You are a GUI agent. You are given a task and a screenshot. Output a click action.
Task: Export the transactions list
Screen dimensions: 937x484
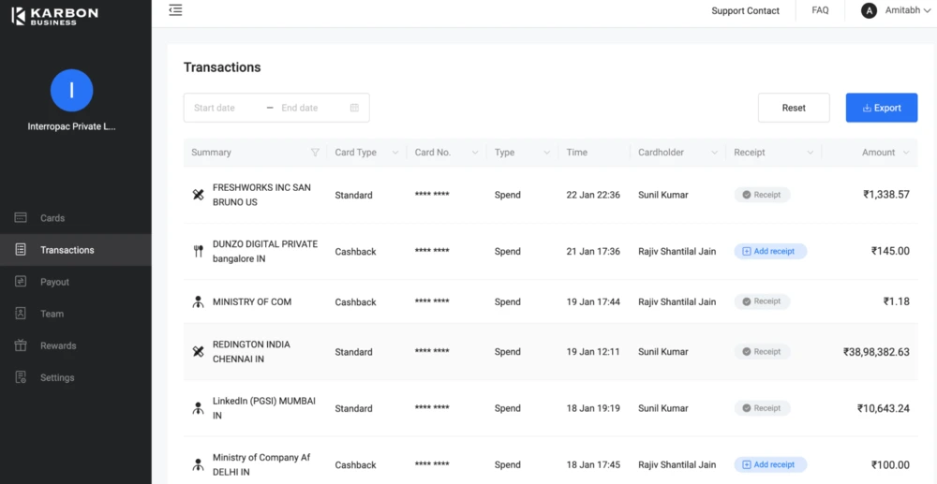(x=882, y=108)
